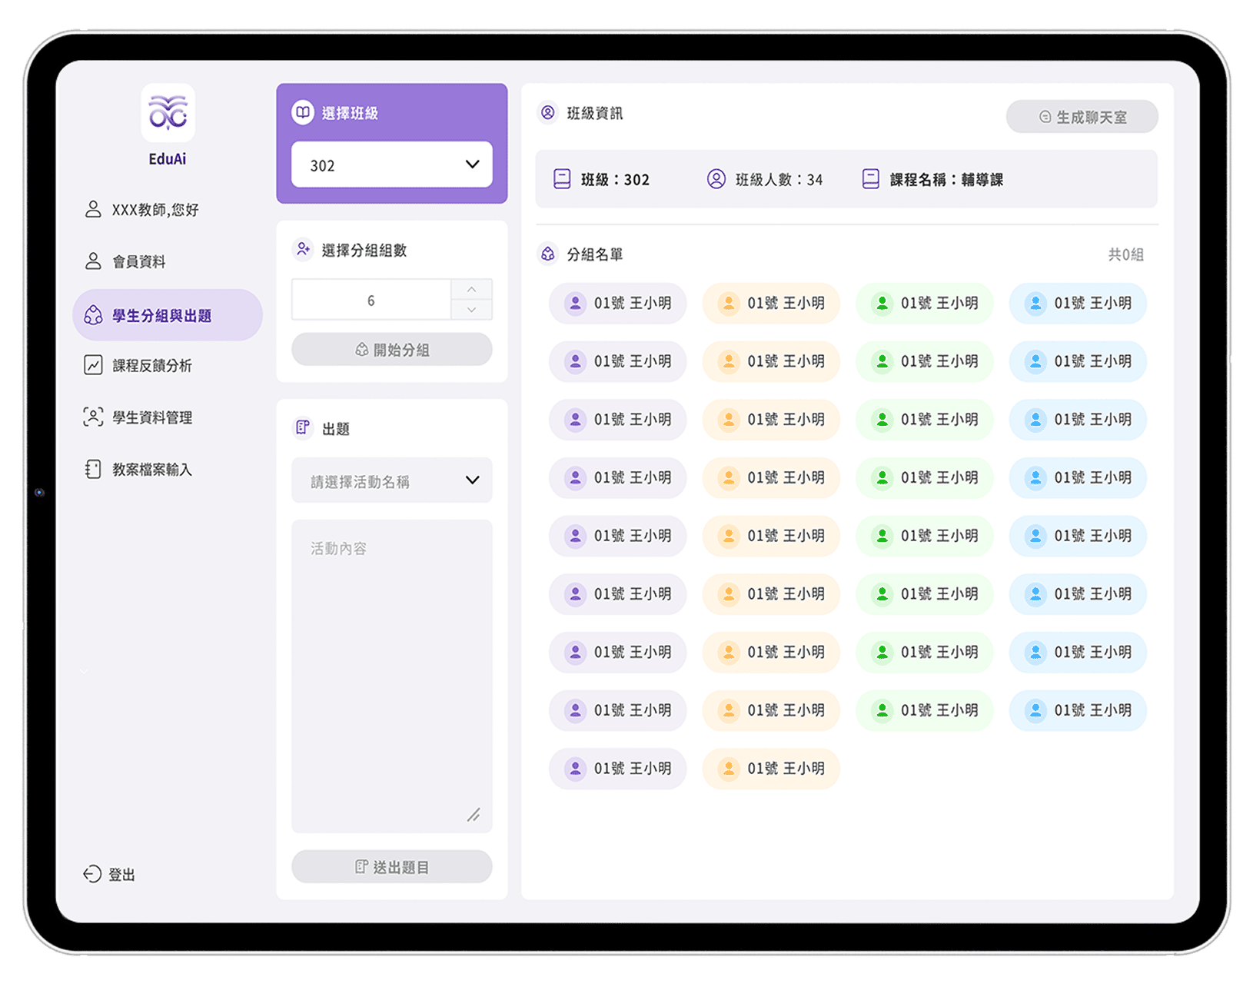Image resolution: width=1253 pixels, height=987 pixels.
Task: Click the green avatar in first row student chip
Action: [x=882, y=303]
